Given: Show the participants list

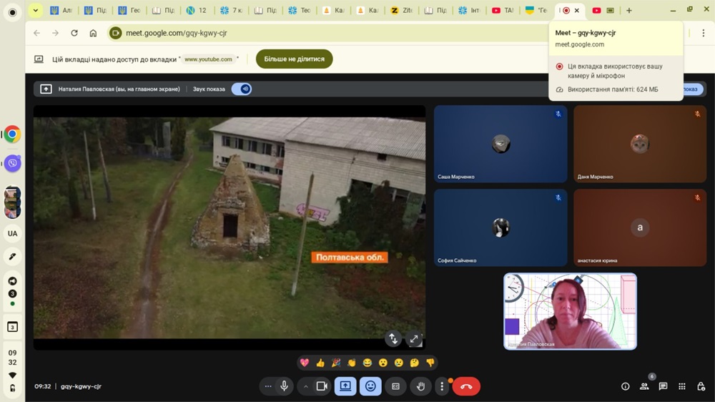Looking at the screenshot, I should pos(644,386).
